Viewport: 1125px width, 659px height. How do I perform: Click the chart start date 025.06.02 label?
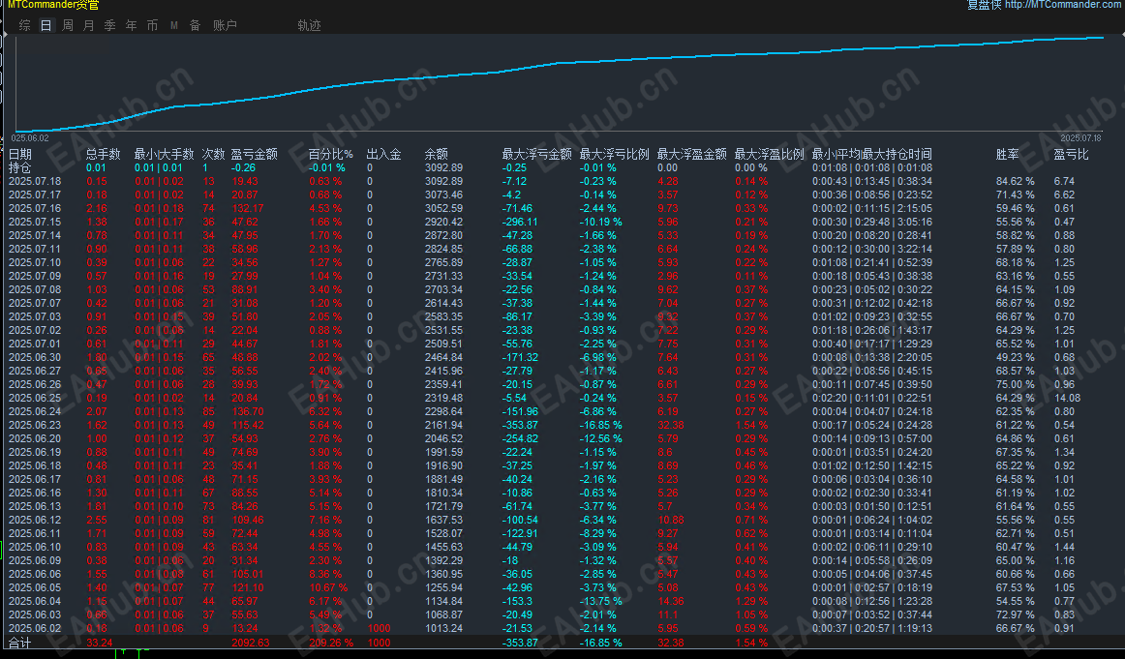point(30,137)
